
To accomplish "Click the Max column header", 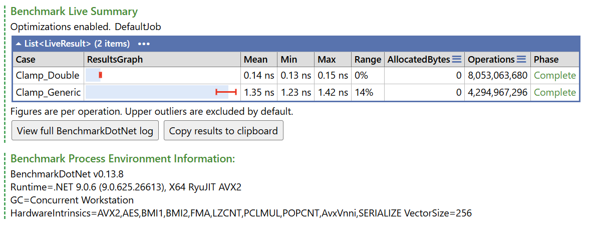I will [x=327, y=60].
